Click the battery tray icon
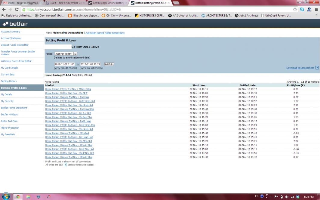The width and height of the screenshot is (320, 200). click(x=282, y=197)
